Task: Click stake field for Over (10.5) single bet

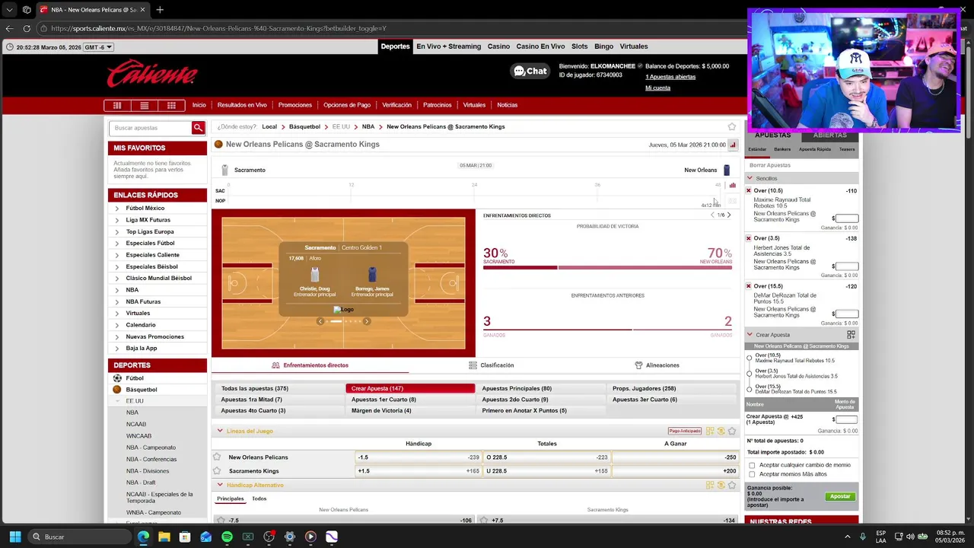Action: click(846, 218)
